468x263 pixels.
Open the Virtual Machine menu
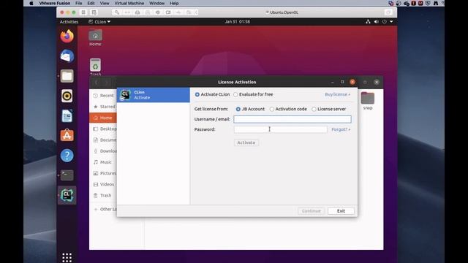pos(129,3)
